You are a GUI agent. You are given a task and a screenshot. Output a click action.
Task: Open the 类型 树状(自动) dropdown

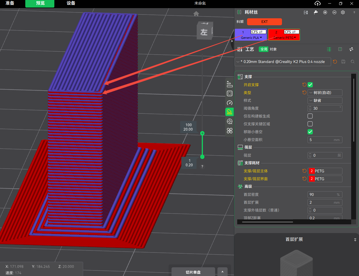325,93
